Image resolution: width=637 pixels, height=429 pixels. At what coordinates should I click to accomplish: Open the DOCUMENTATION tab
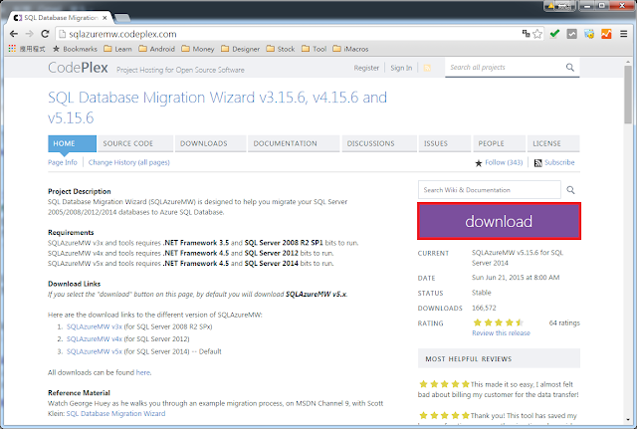294,143
